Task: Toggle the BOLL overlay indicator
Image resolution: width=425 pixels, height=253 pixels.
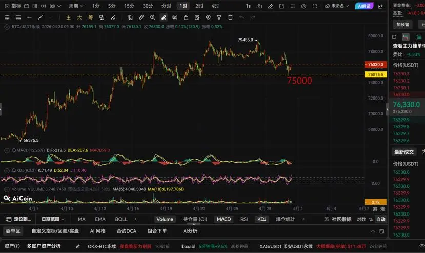Action: tap(121, 219)
